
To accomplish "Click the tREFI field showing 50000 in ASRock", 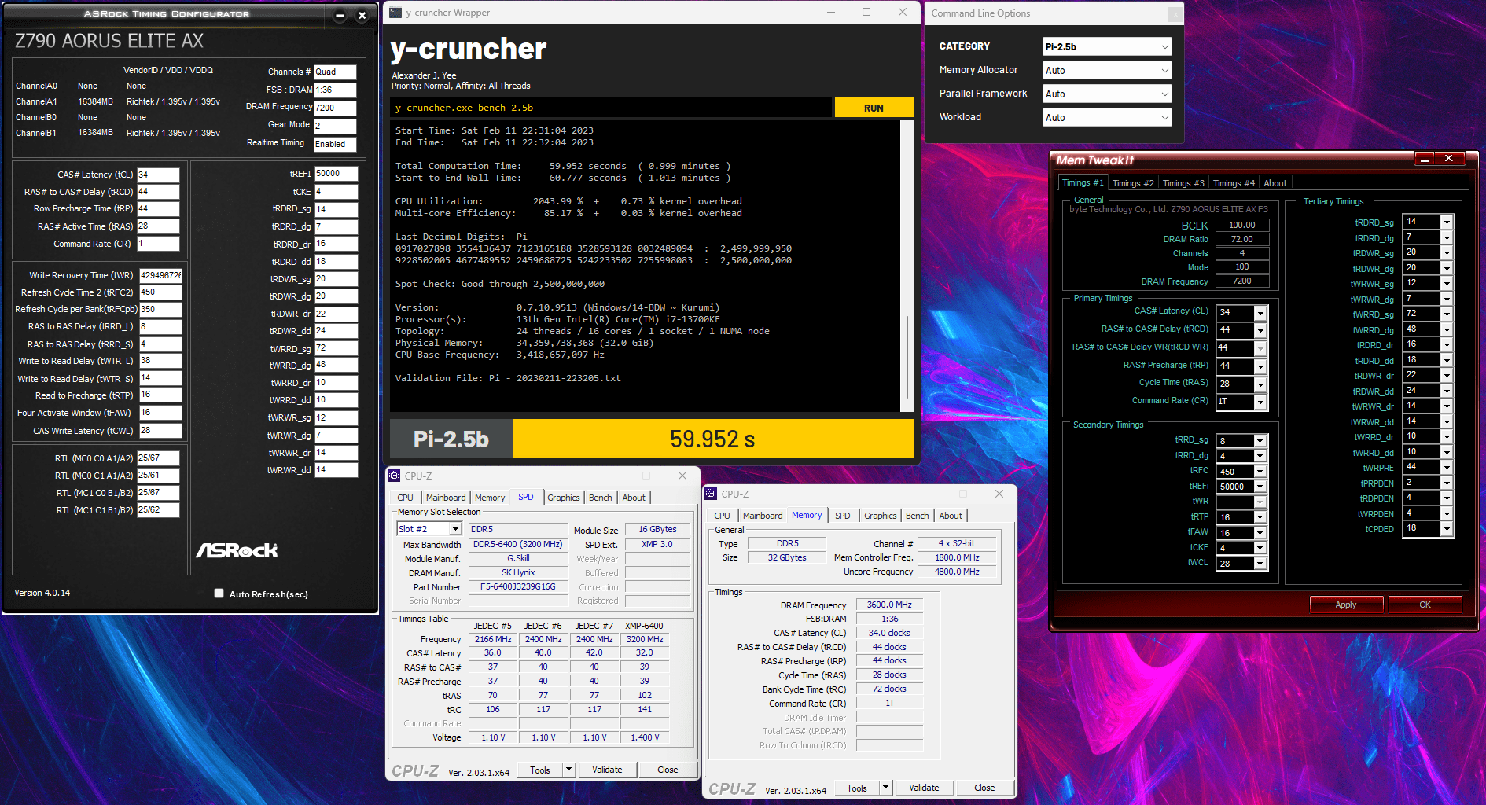I will tap(336, 173).
